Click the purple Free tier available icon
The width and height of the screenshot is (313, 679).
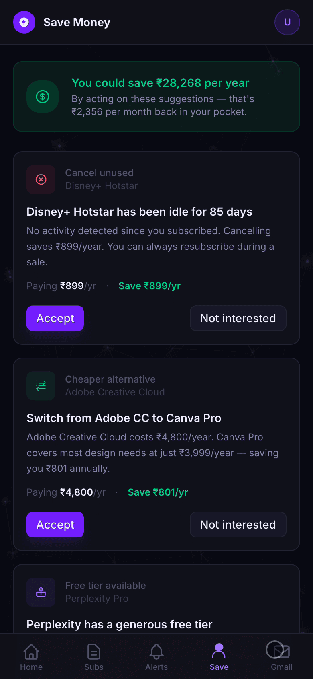(x=41, y=592)
